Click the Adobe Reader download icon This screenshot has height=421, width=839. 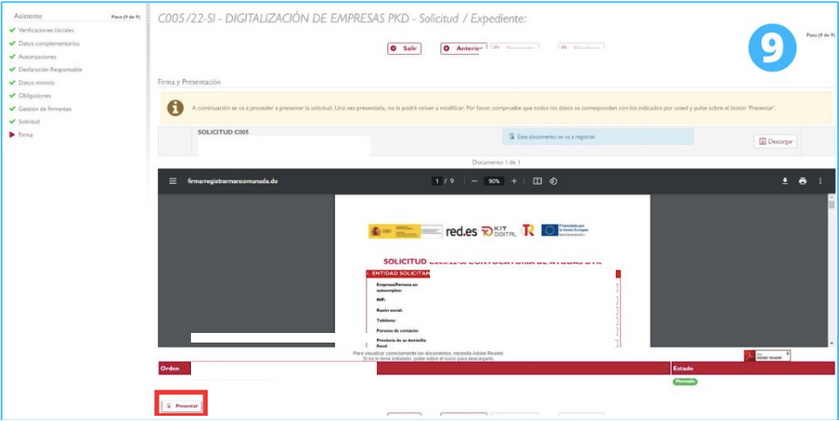point(767,356)
